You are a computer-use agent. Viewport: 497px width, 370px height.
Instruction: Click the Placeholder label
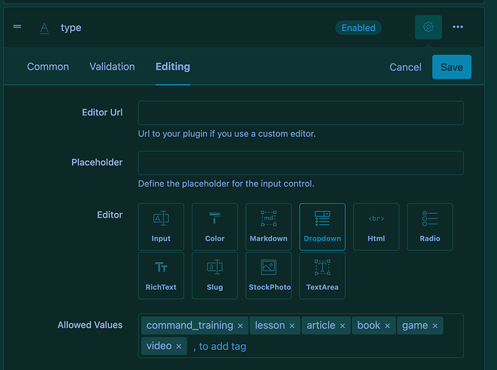pyautogui.click(x=97, y=163)
